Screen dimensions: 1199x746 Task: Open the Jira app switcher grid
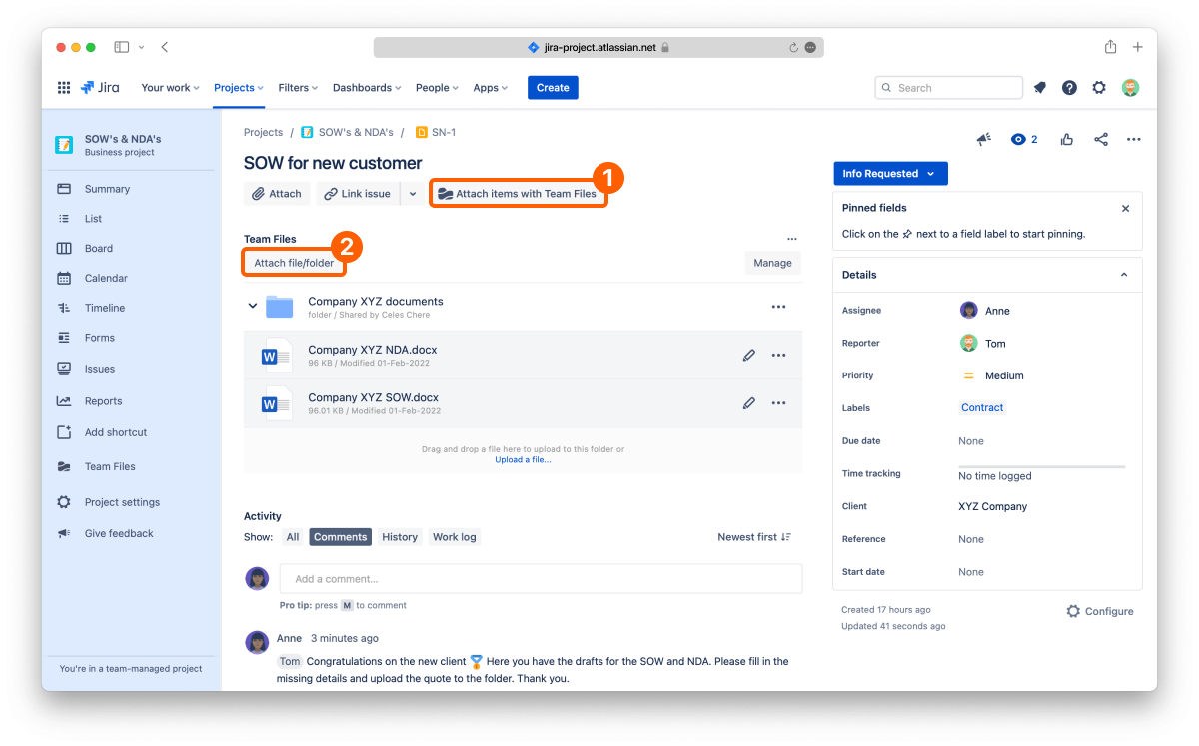[64, 88]
